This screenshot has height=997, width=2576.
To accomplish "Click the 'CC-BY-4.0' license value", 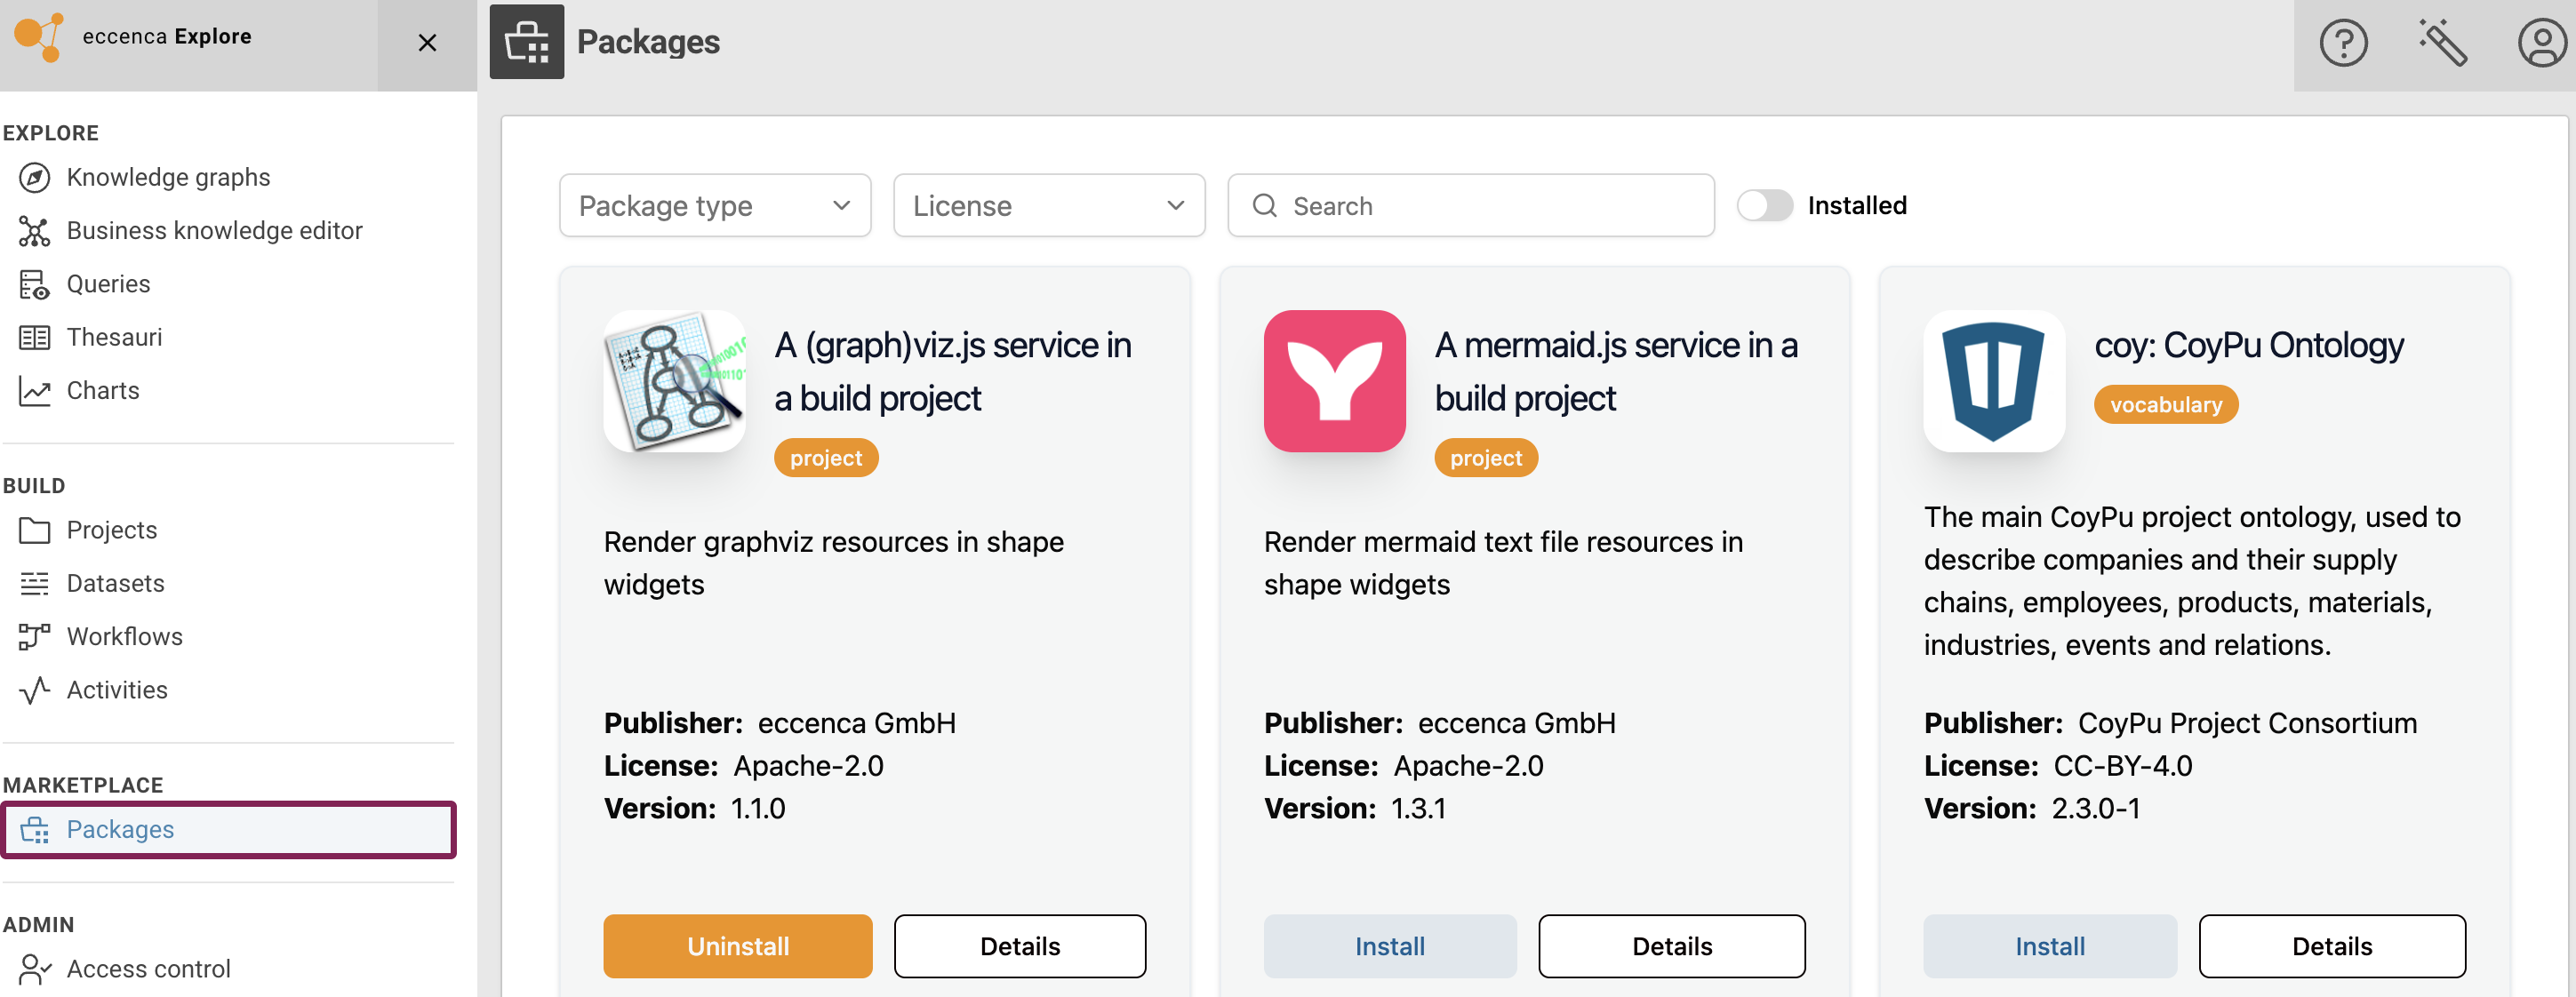I will (2122, 766).
